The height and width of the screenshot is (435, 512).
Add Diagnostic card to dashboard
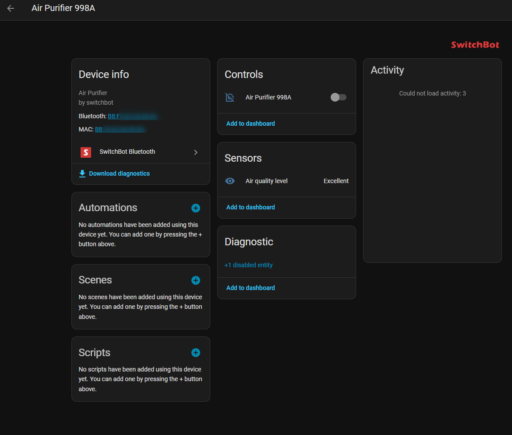(251, 288)
